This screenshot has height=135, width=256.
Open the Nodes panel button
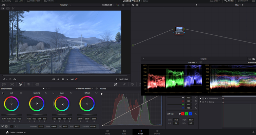(229, 1)
